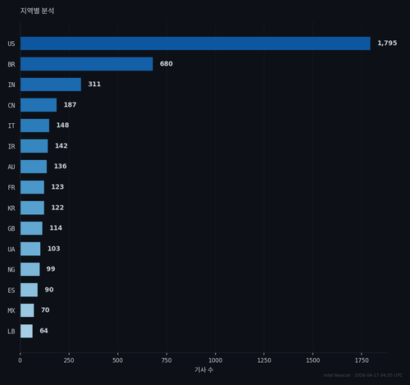Click the value label 103
The width and height of the screenshot is (410, 385).
point(54,249)
